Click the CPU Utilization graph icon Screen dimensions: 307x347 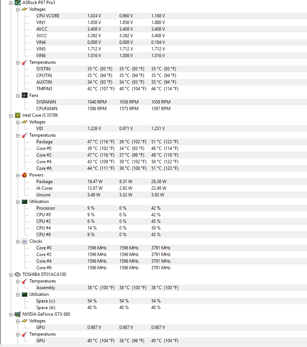(25, 201)
